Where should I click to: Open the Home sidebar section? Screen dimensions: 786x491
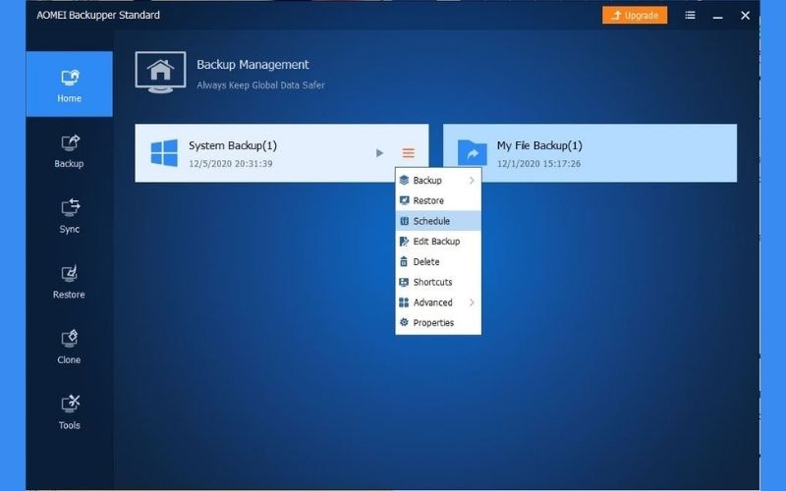click(69, 84)
